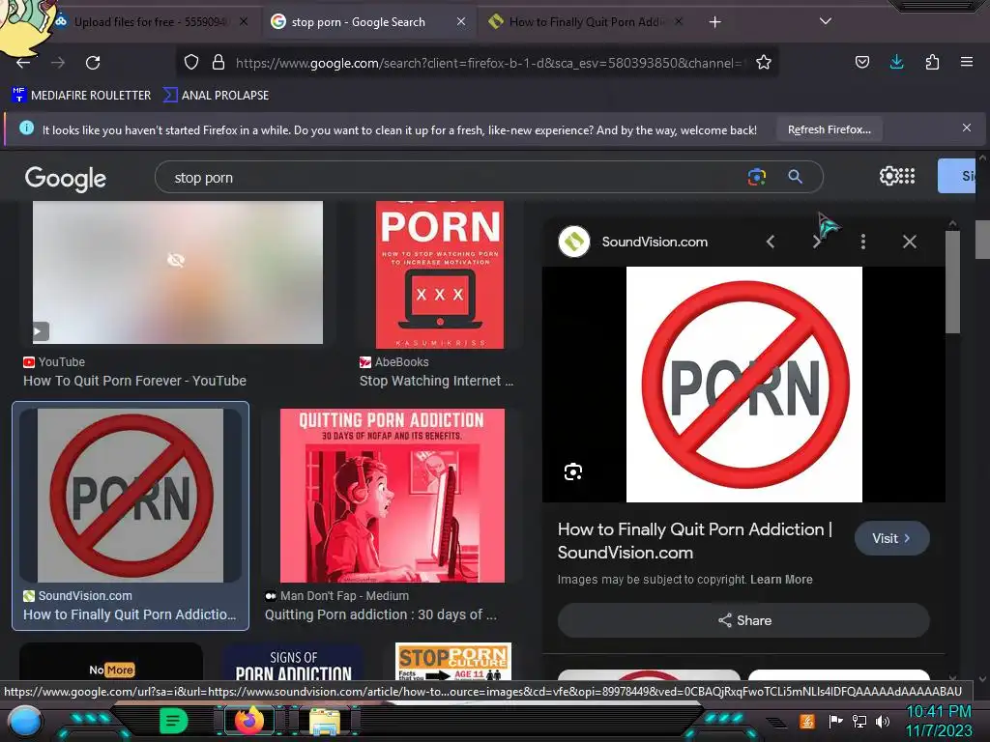Open a new tab with the plus button

point(714,22)
